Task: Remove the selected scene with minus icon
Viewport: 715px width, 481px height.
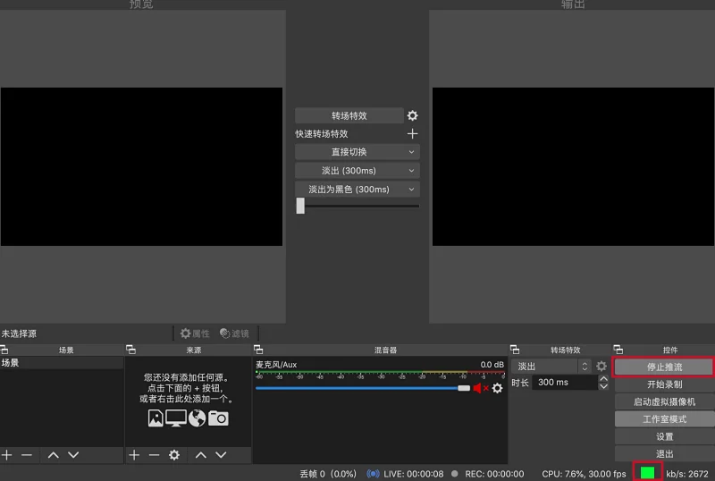Action: (x=27, y=455)
